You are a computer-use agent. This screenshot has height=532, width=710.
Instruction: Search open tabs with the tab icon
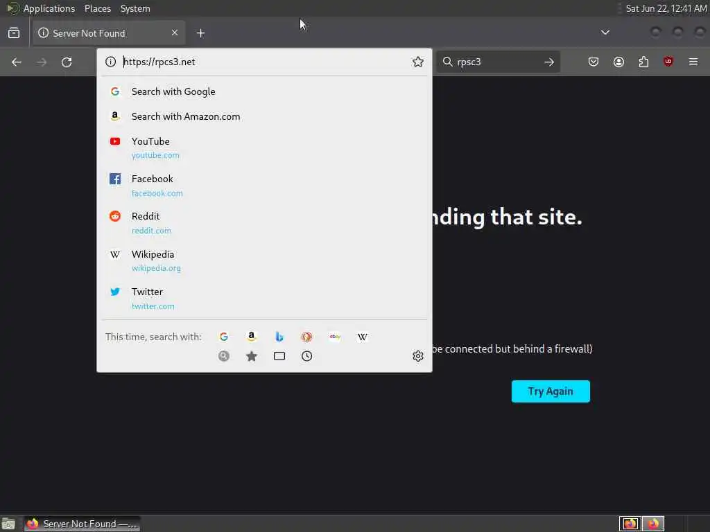279,356
